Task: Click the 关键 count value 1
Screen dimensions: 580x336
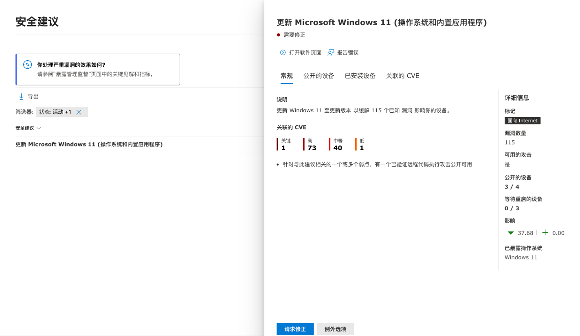Action: (x=283, y=148)
